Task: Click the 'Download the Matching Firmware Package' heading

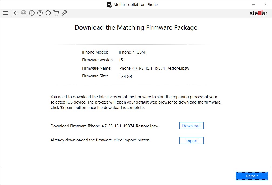Action: tap(136, 27)
